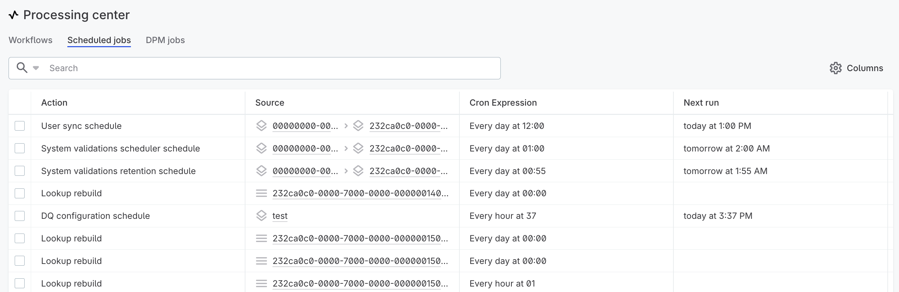This screenshot has height=292, width=899.
Task: Click the magnifying glass search icon
Action: click(22, 68)
